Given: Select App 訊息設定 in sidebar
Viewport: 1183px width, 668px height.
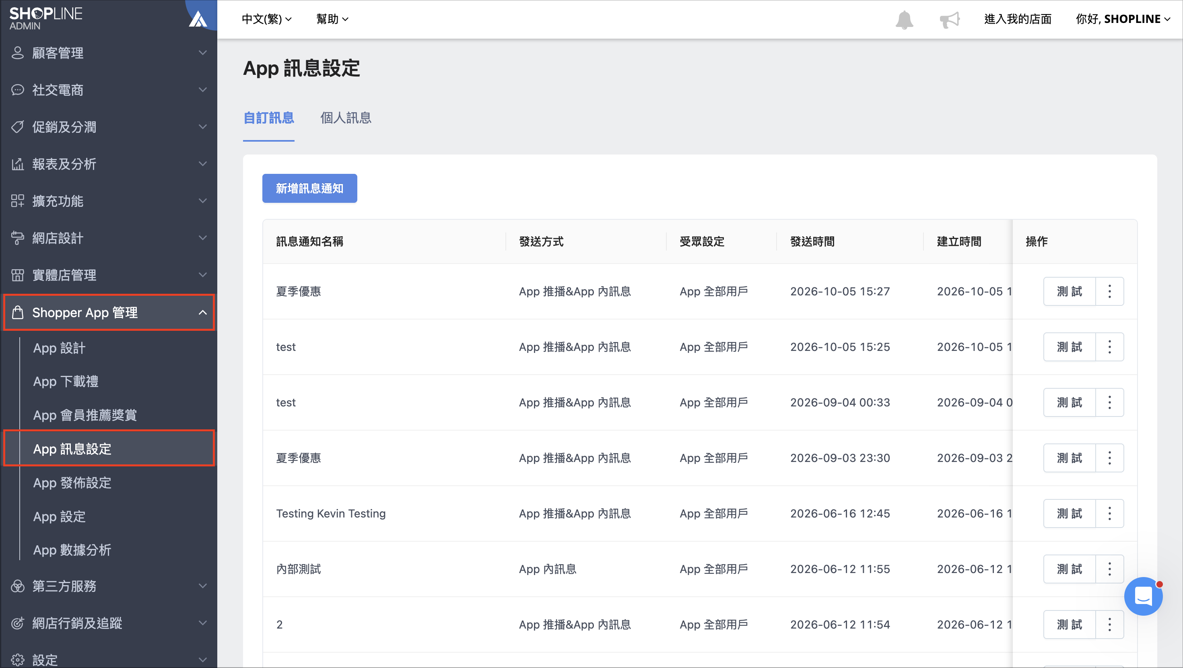Looking at the screenshot, I should point(109,449).
